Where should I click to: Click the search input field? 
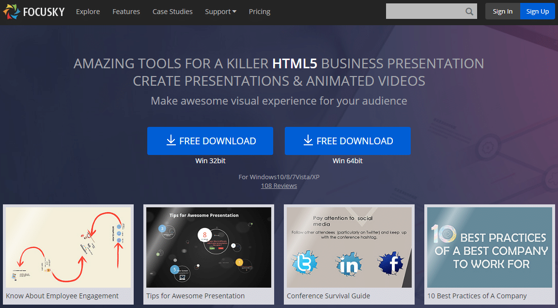tap(426, 11)
